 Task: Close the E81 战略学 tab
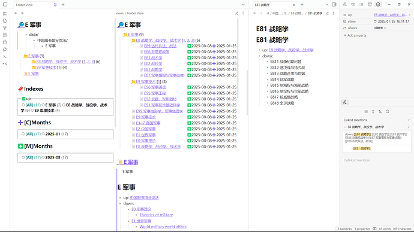[x=294, y=5]
